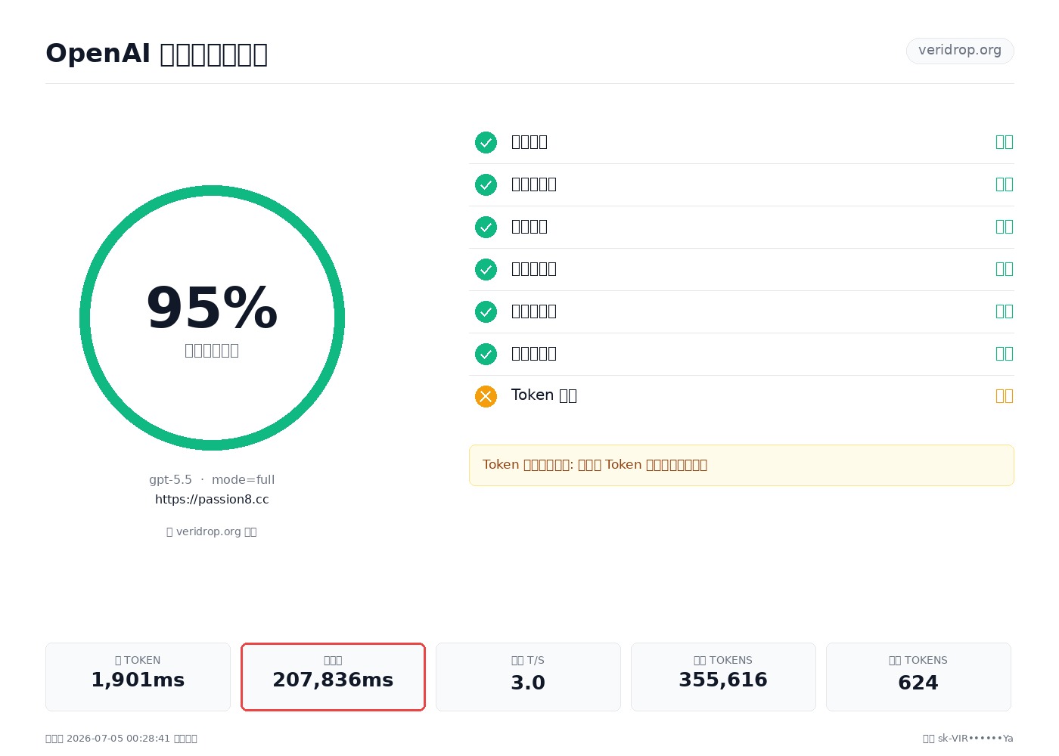1059x756 pixels.
Task: Click the 95% score circle
Action: pos(212,318)
